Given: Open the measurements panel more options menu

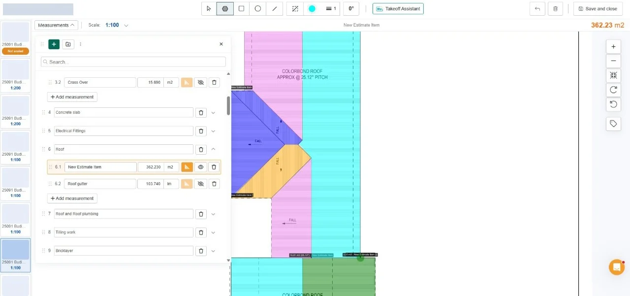Looking at the screenshot, I should (81, 44).
